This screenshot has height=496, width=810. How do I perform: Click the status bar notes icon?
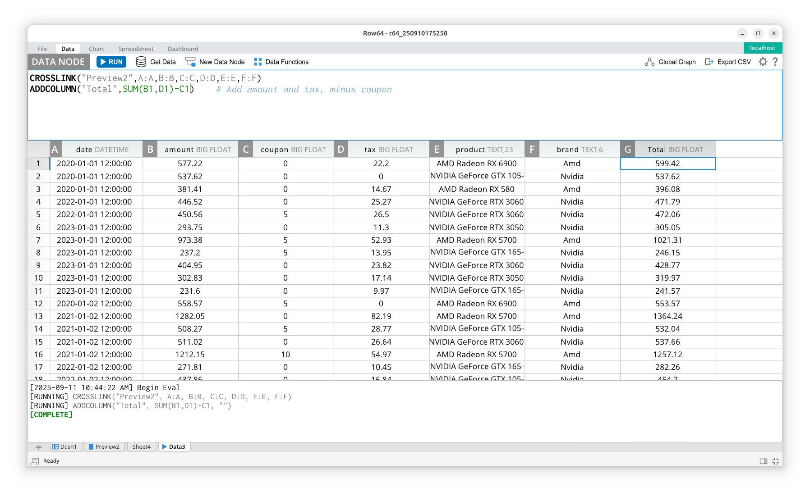click(x=35, y=461)
